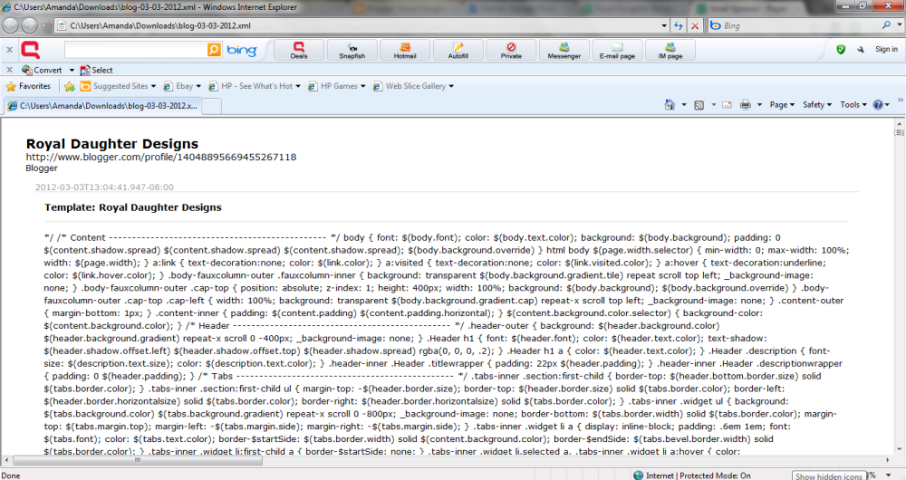
Task: Expand the Page dropdown menu
Action: pyautogui.click(x=781, y=105)
